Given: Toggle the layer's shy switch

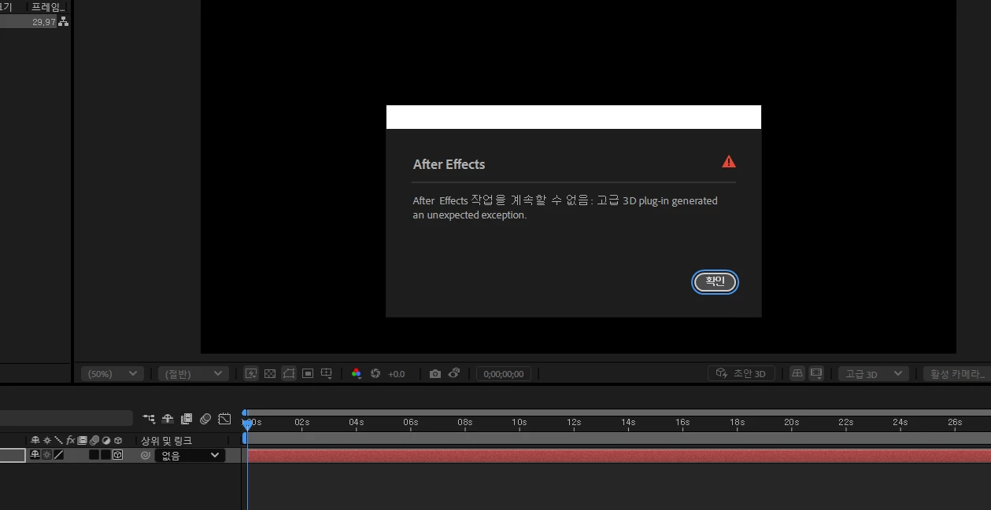Looking at the screenshot, I should click(35, 455).
